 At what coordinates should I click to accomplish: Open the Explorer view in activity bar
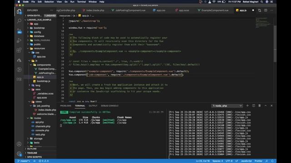19,11
